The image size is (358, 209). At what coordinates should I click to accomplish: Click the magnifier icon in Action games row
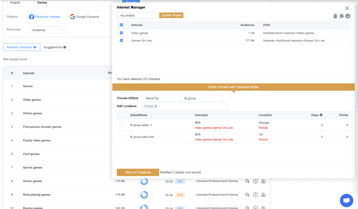247,181
